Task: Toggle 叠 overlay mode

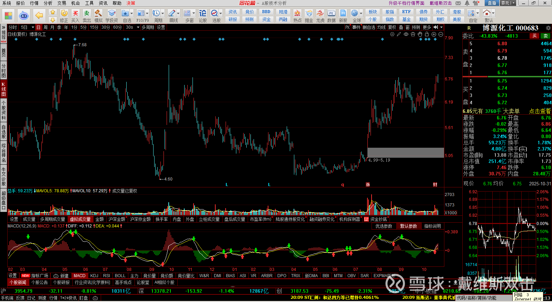Action: [x=401, y=27]
